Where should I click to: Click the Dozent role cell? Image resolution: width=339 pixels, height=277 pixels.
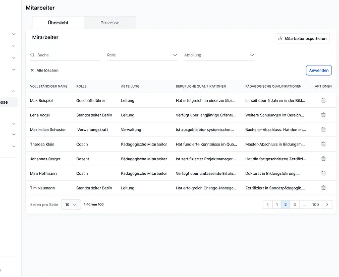click(83, 159)
